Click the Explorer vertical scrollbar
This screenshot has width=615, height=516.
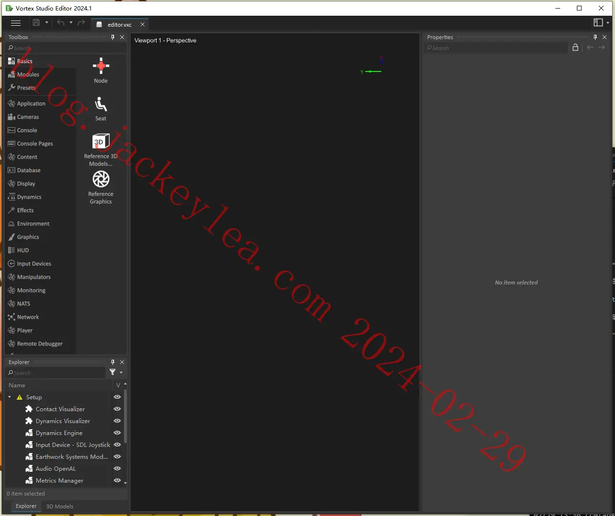tap(125, 416)
